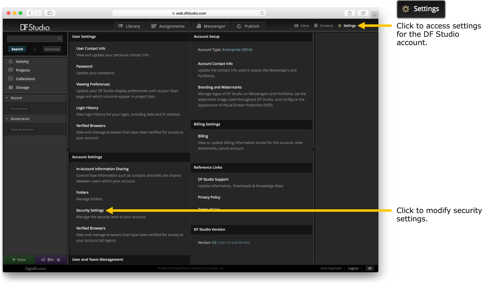Click Safari address bar web.dfstudio.com
The image size is (488, 284).
click(189, 13)
